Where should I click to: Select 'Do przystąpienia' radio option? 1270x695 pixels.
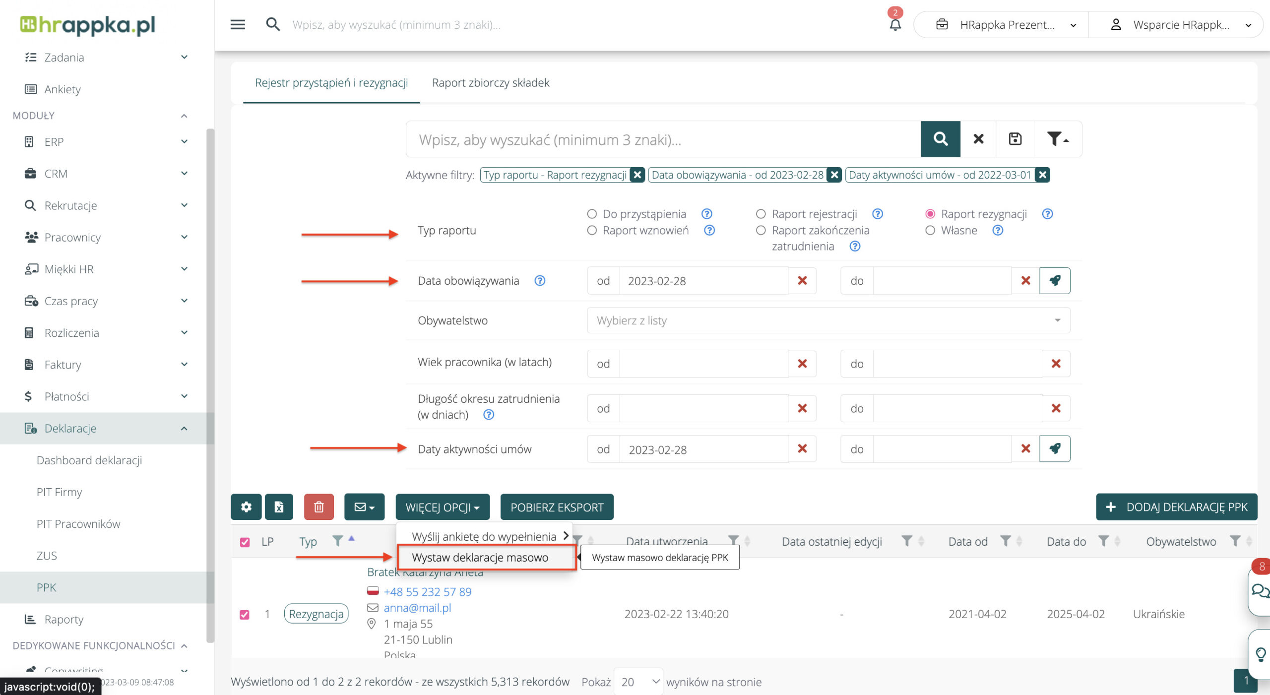pos(592,214)
